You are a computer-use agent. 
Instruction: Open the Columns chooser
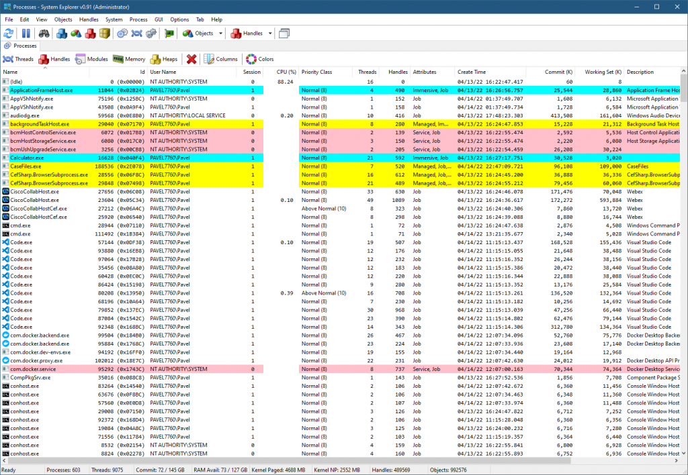(220, 59)
